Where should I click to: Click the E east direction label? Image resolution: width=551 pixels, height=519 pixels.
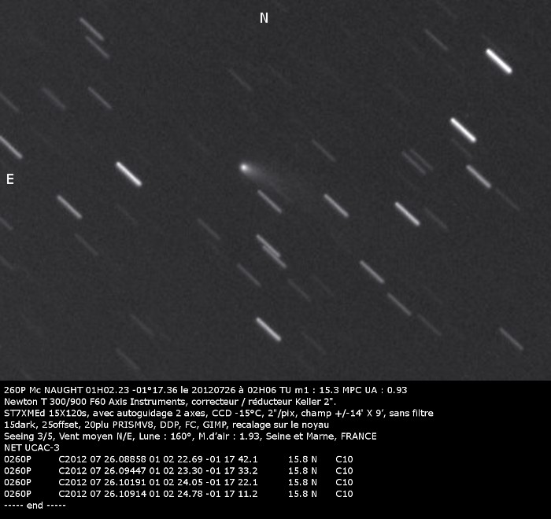pyautogui.click(x=10, y=180)
